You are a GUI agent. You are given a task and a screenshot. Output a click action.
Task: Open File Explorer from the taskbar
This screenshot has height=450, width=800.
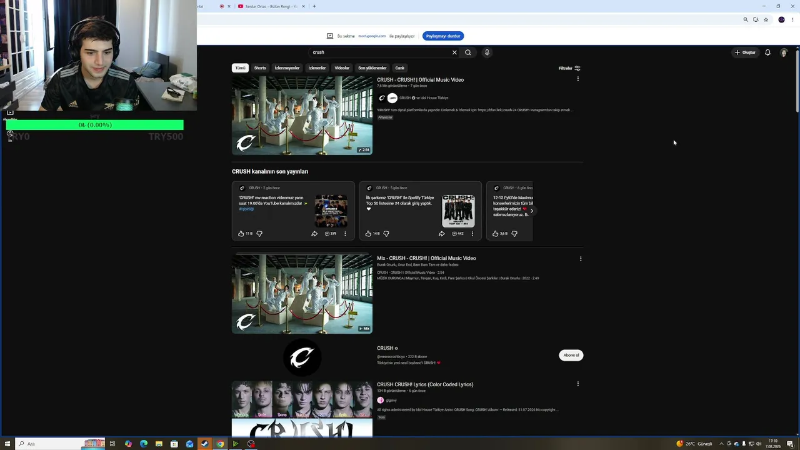159,444
